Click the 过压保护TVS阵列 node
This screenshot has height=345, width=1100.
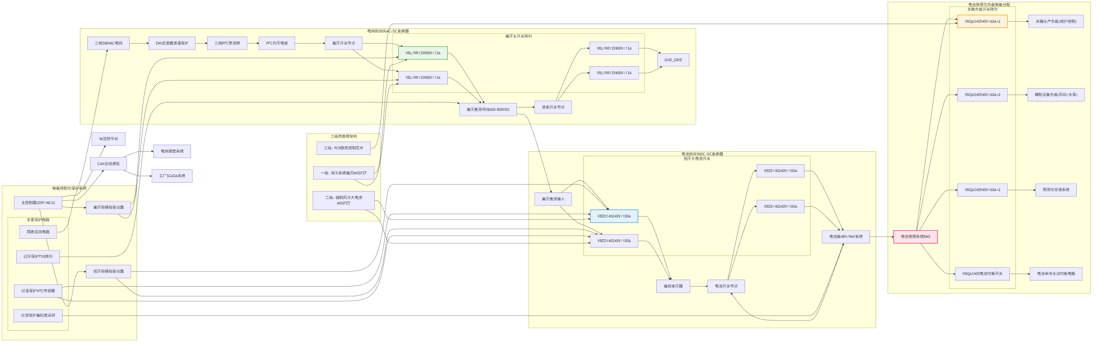pyautogui.click(x=38, y=256)
